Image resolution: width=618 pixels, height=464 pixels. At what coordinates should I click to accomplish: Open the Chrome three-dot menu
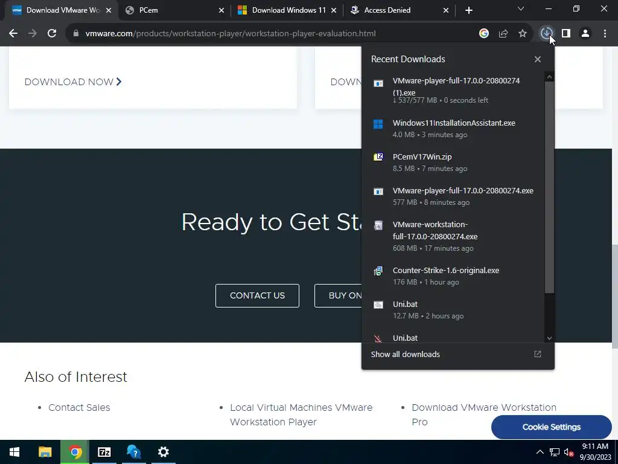[x=605, y=34]
